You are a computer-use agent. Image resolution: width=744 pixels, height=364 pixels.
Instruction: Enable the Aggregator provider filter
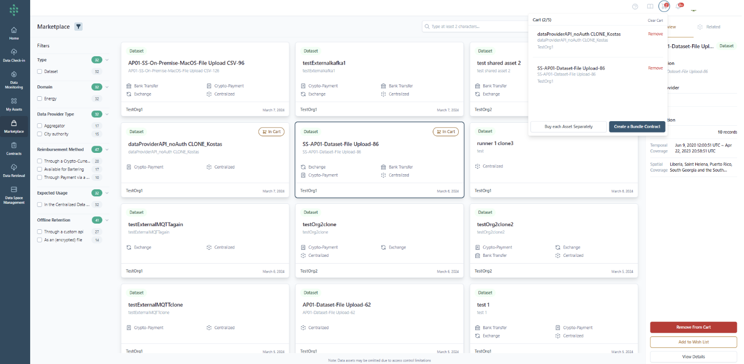[x=39, y=126]
